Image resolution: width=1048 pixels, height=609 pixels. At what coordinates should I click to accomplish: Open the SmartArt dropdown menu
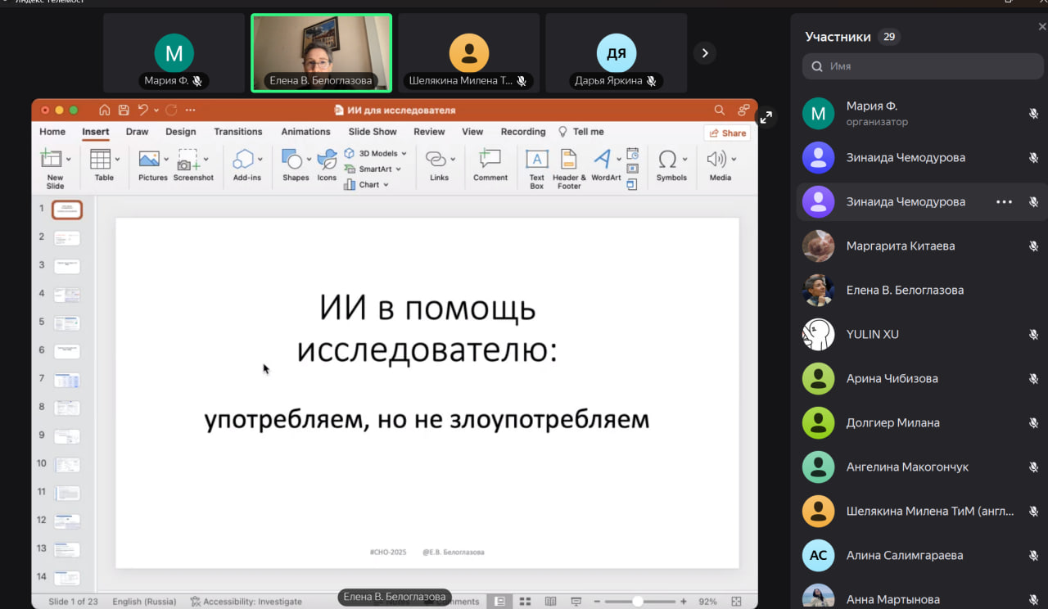pos(399,169)
